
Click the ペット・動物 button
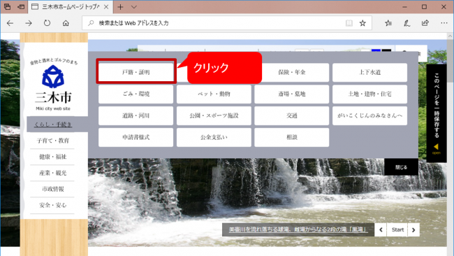coord(214,94)
